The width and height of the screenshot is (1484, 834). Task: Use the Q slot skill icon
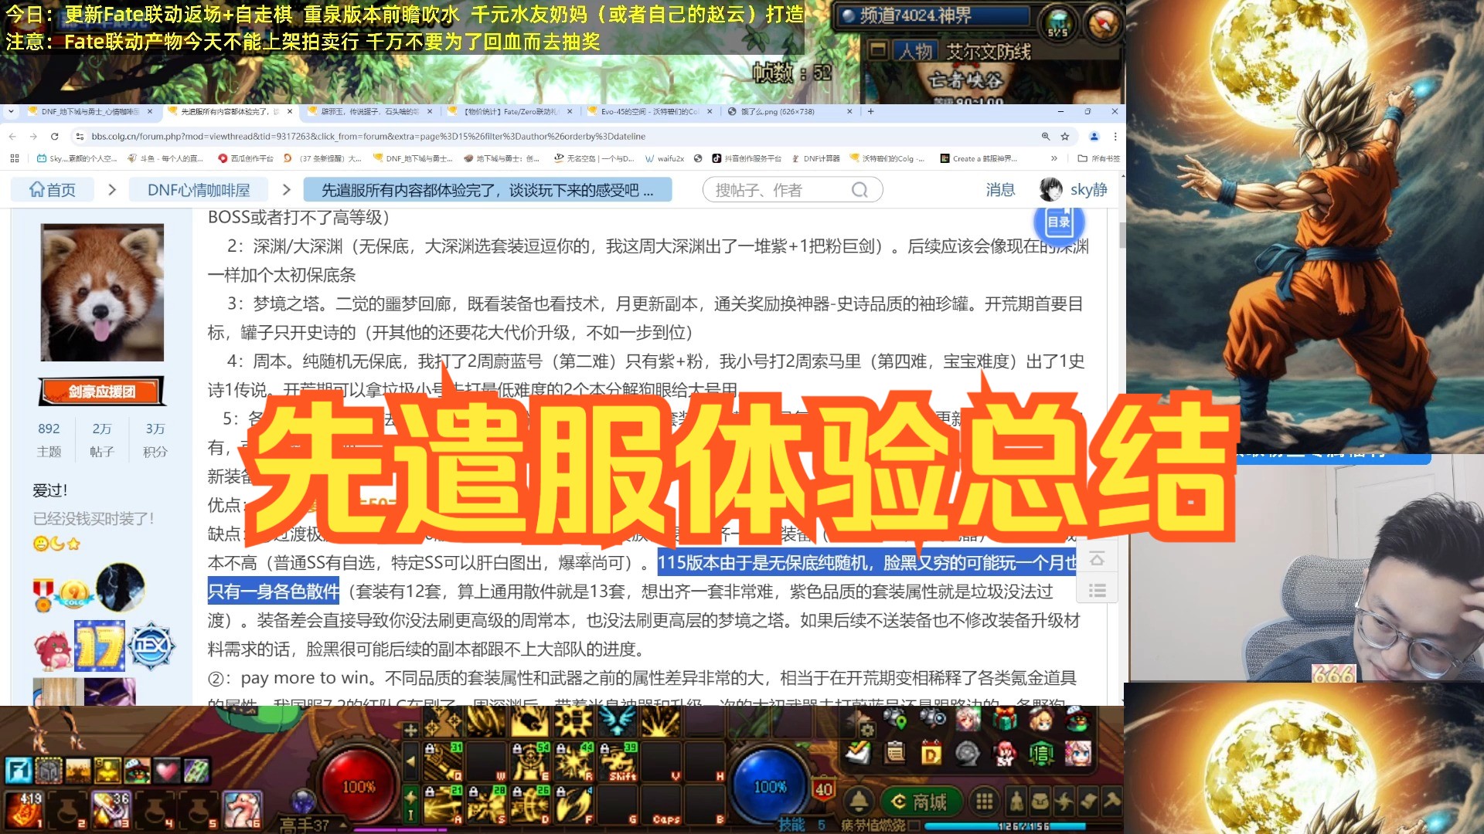(444, 762)
